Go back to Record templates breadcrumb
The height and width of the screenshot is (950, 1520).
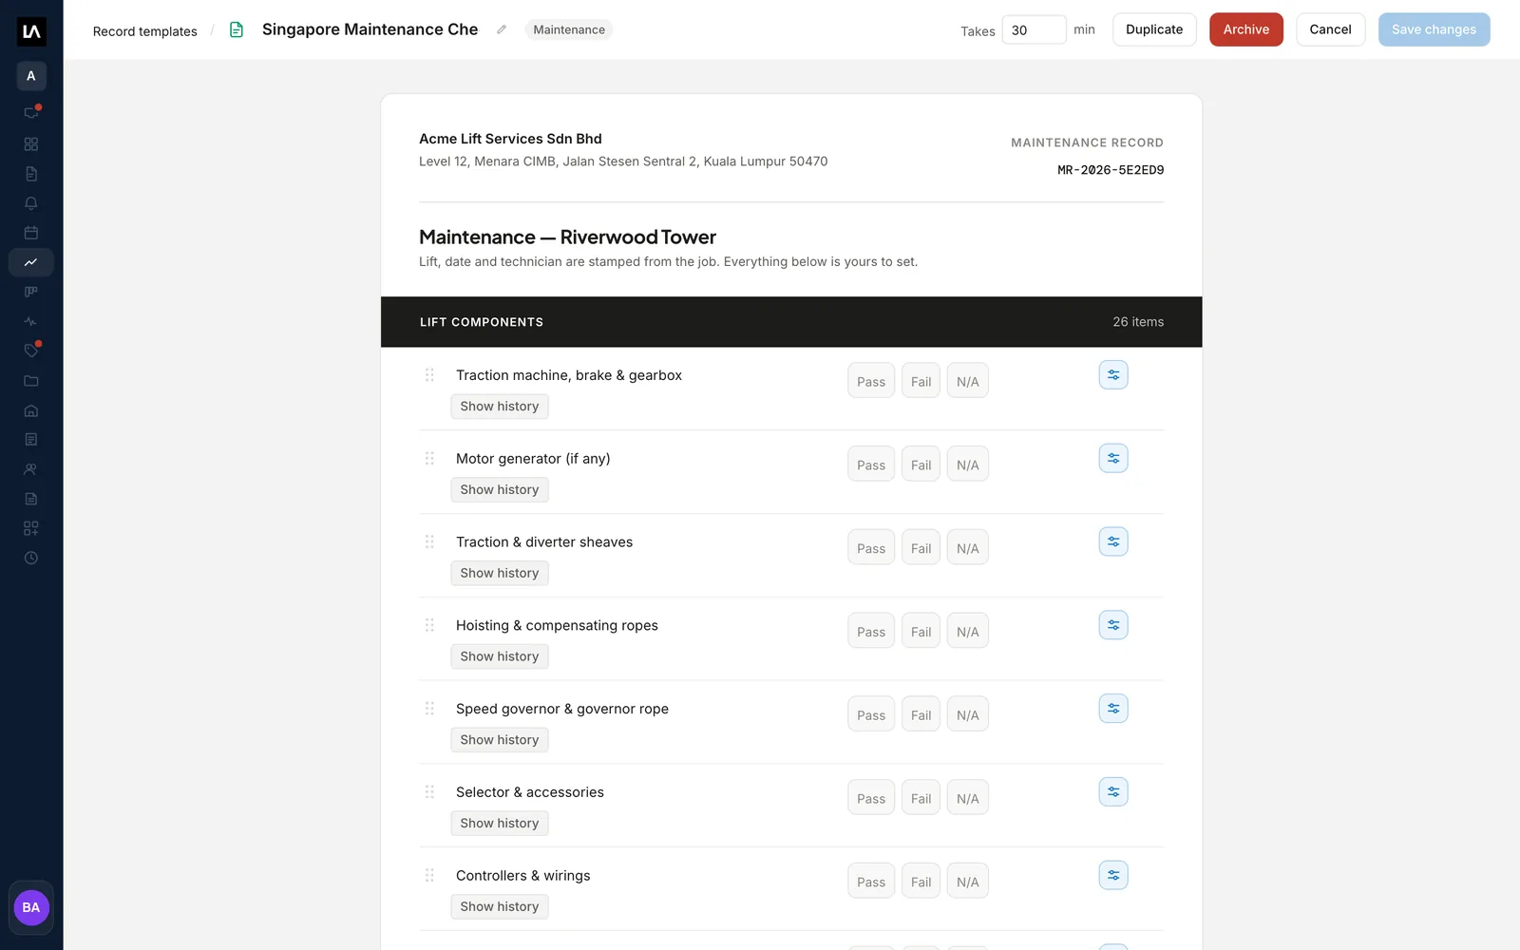pos(145,31)
